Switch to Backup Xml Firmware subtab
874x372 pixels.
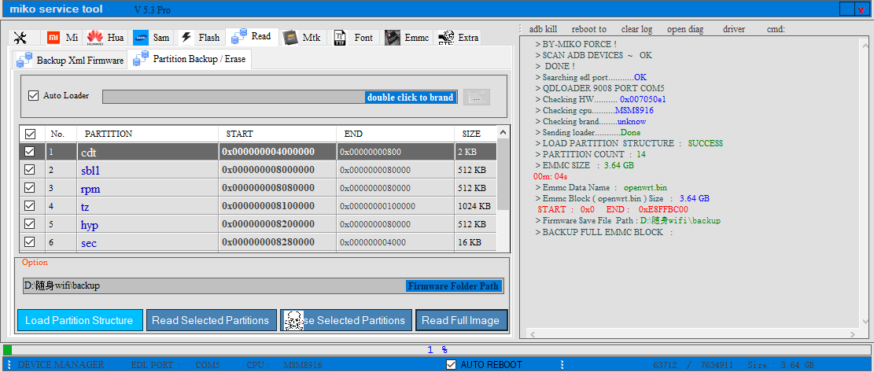coord(70,60)
